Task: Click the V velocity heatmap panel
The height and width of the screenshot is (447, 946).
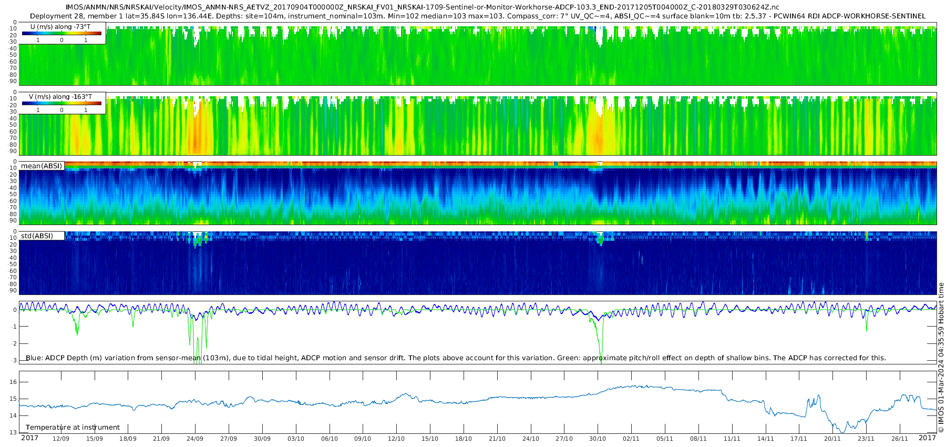Action: 478,124
